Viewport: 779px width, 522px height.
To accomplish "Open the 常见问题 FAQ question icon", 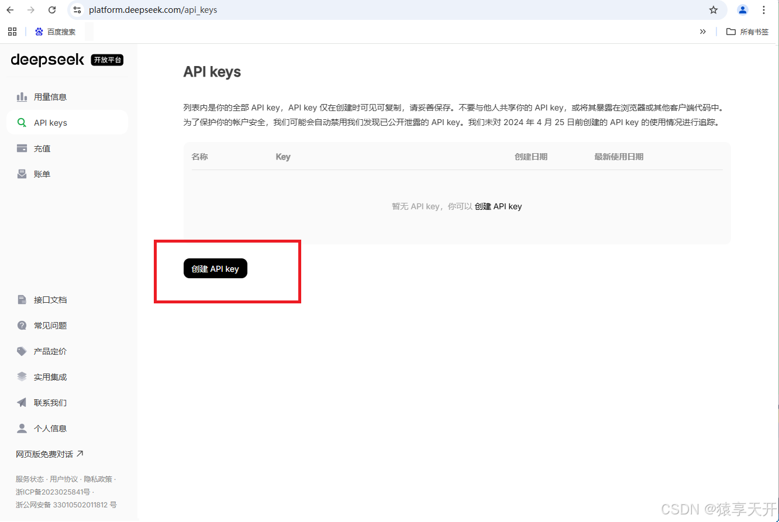I will (x=22, y=325).
